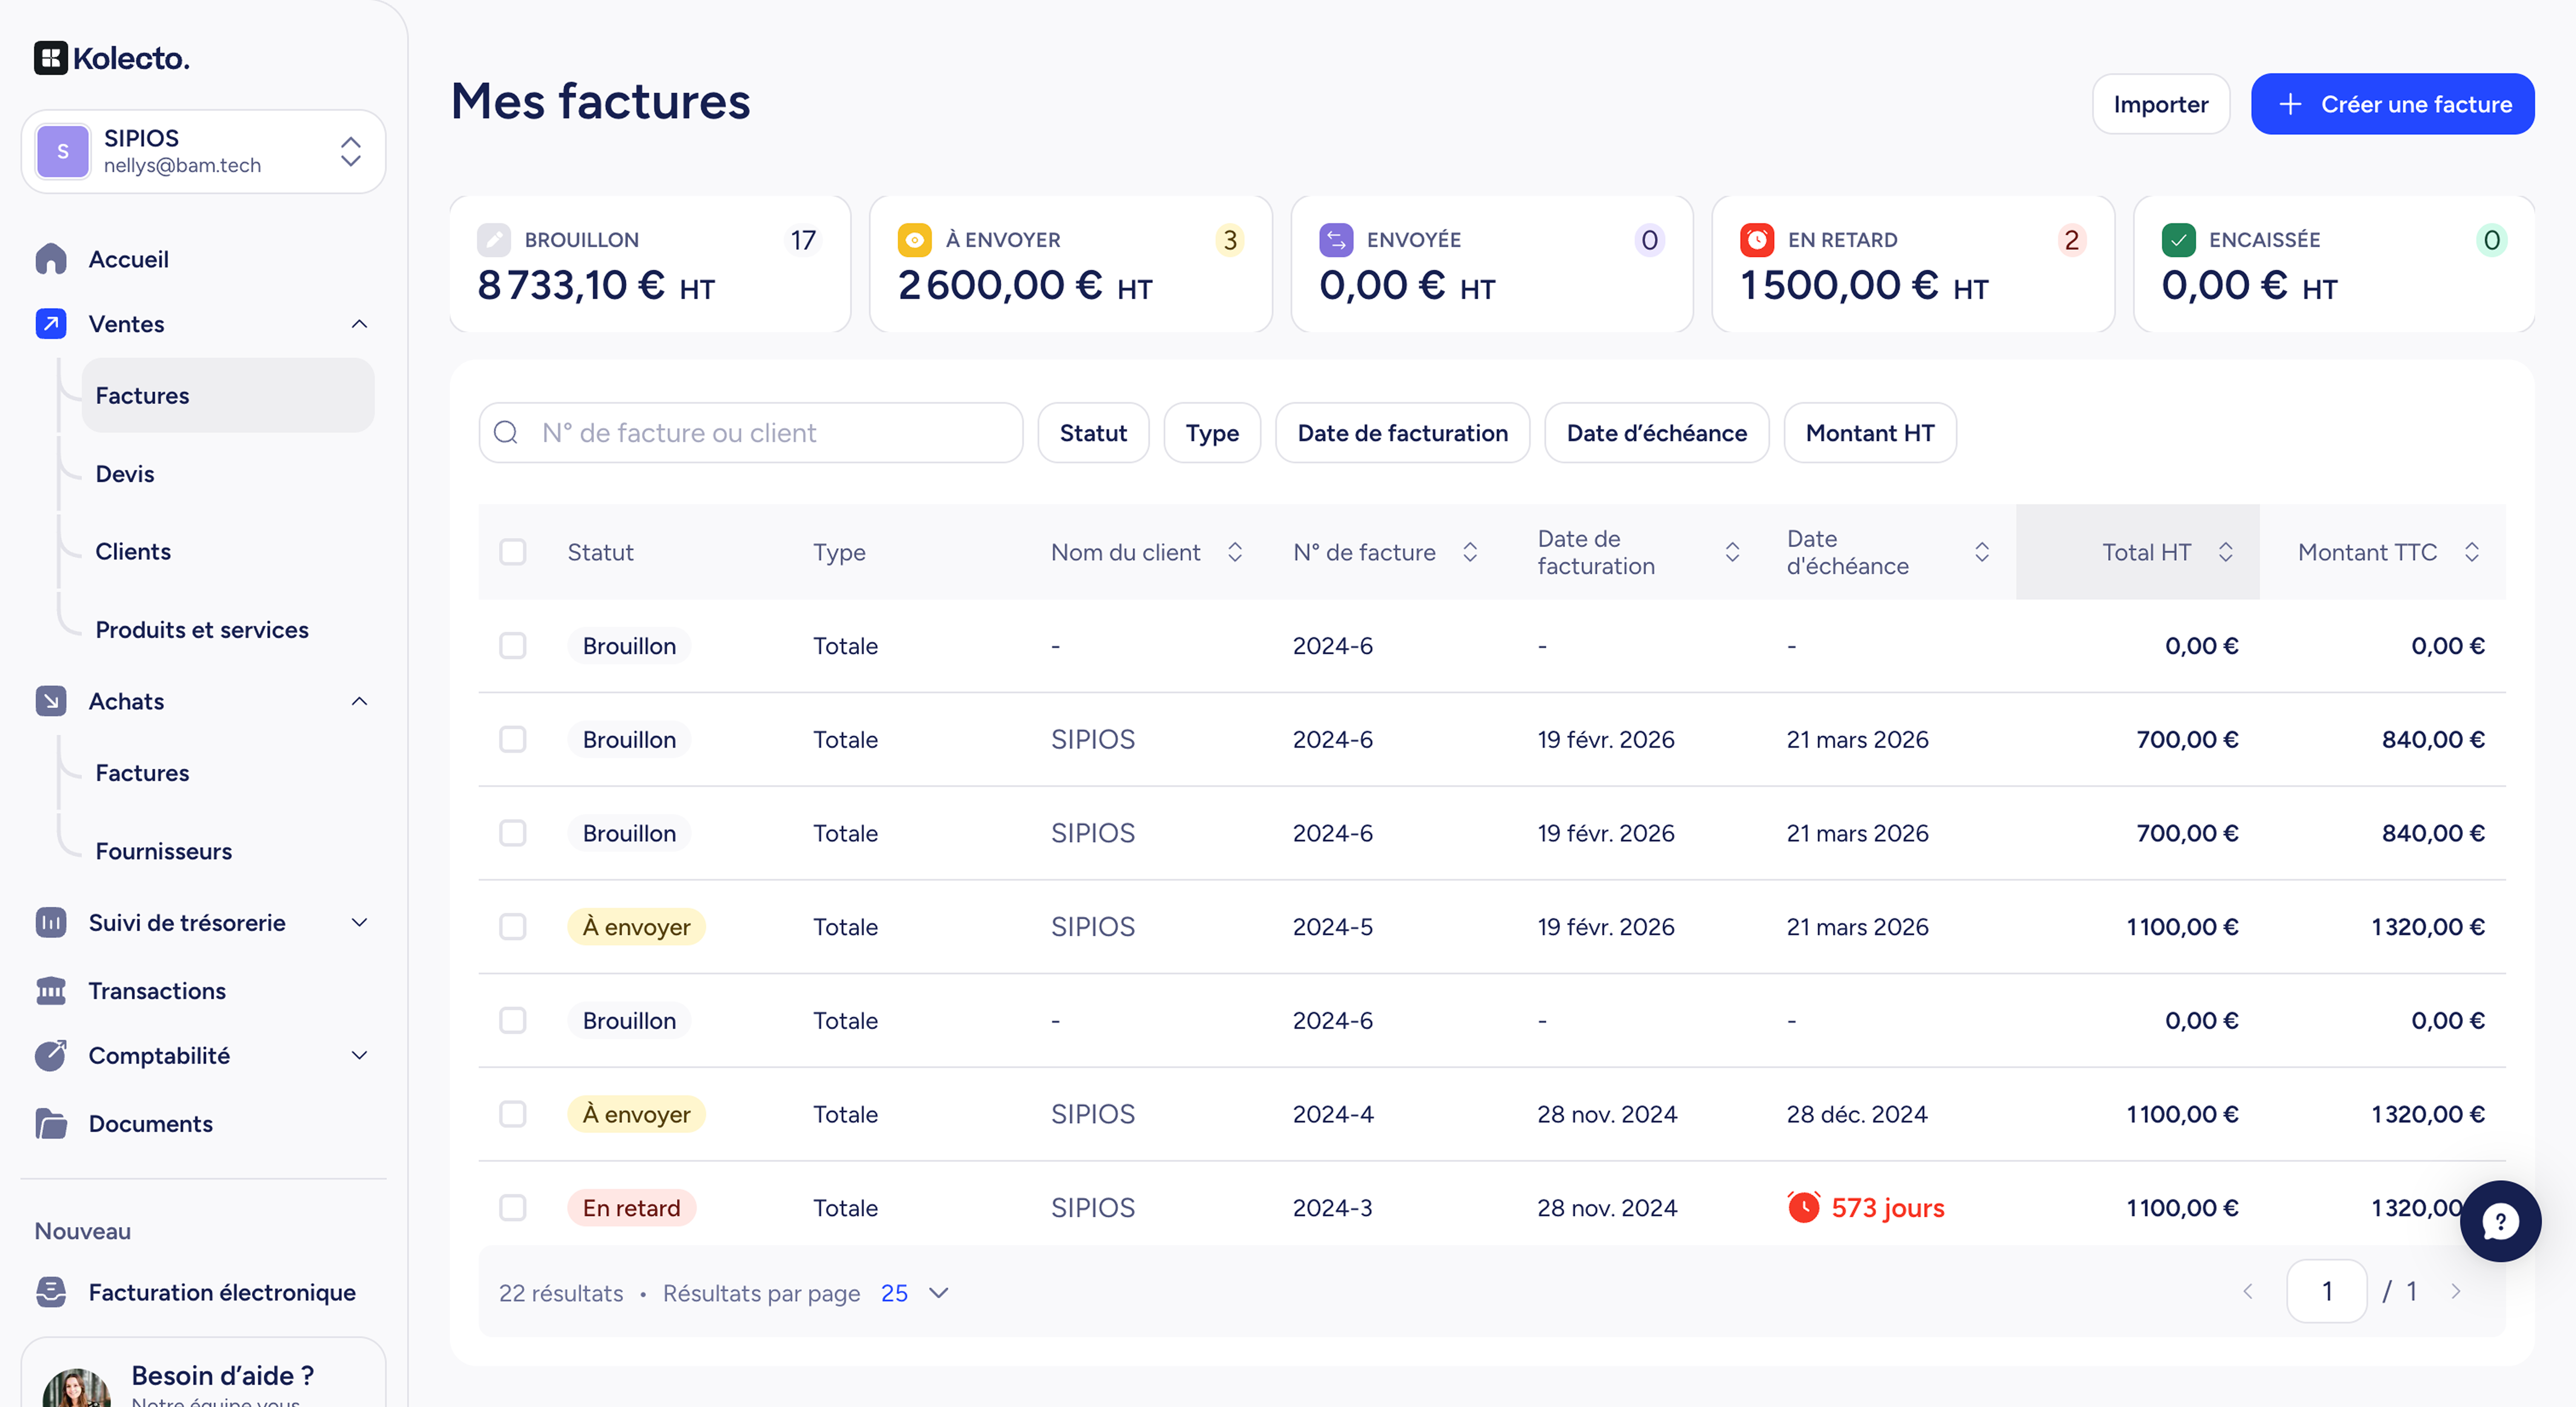This screenshot has width=2576, height=1407.
Task: Open the Date de facturation filter
Action: point(1402,433)
